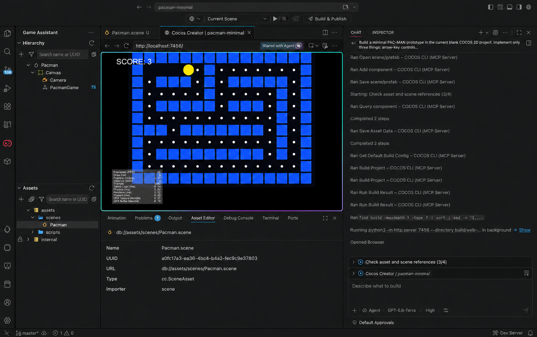The height and width of the screenshot is (337, 537).
Task: Reload the localhost browser preview
Action: click(126, 46)
